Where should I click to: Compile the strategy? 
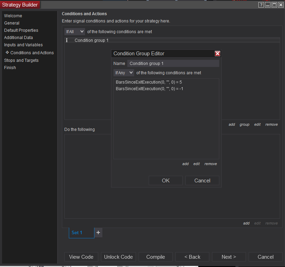(156, 257)
